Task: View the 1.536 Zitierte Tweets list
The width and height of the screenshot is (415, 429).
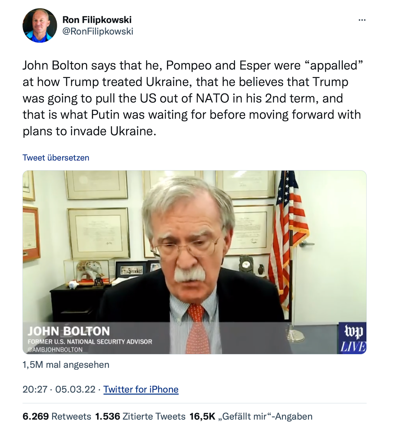Action: point(140,416)
